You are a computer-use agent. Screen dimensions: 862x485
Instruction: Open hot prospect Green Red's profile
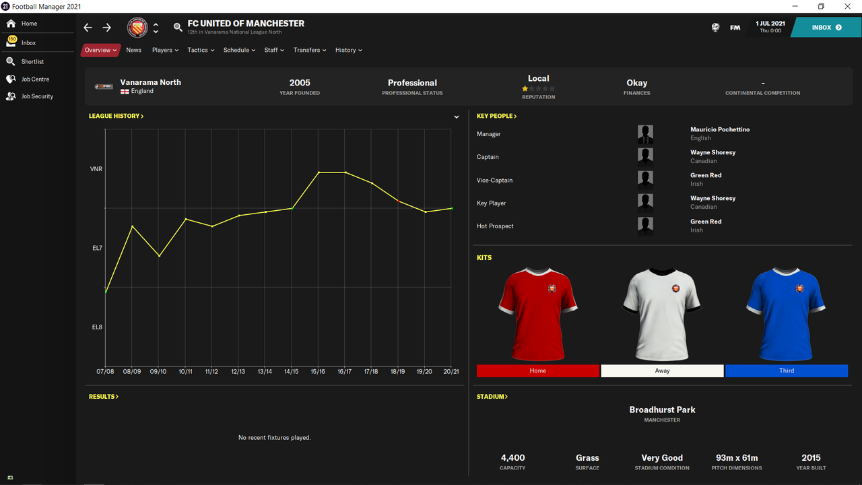click(x=706, y=221)
